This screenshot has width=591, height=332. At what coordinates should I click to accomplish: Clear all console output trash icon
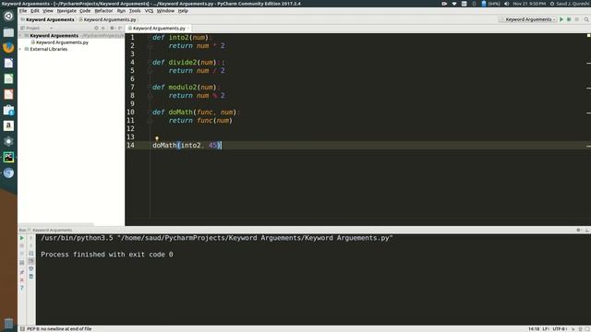tap(30, 277)
